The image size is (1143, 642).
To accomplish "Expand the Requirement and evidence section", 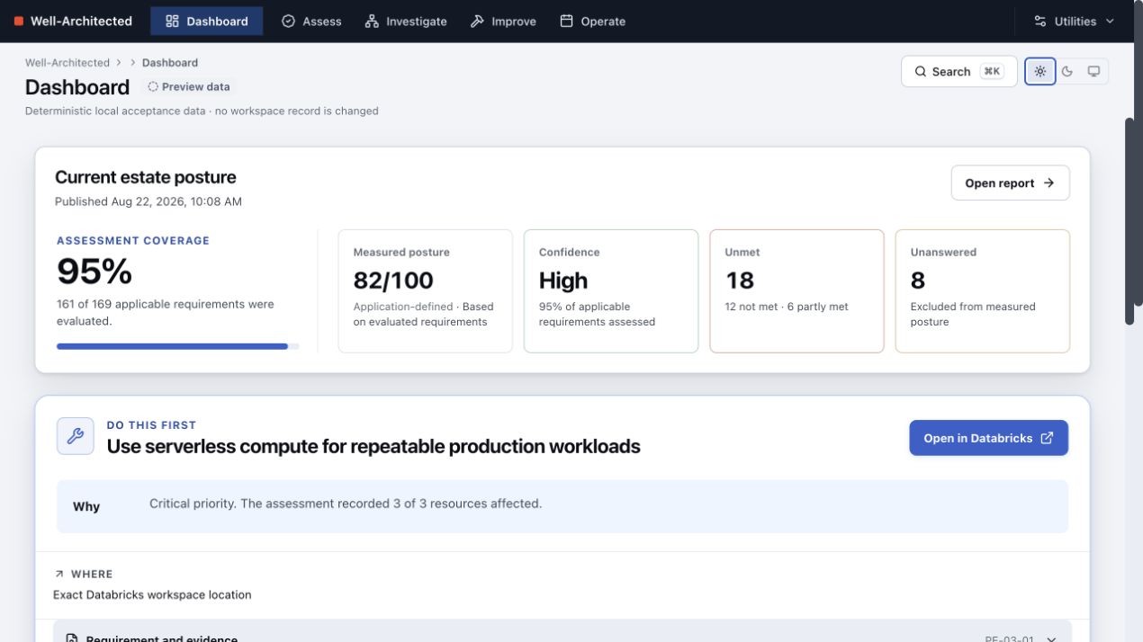I will [x=562, y=632].
